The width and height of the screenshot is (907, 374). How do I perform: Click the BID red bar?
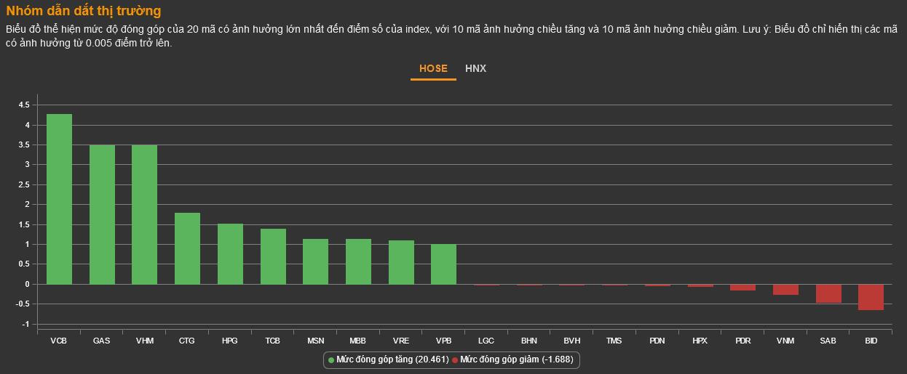[871, 297]
